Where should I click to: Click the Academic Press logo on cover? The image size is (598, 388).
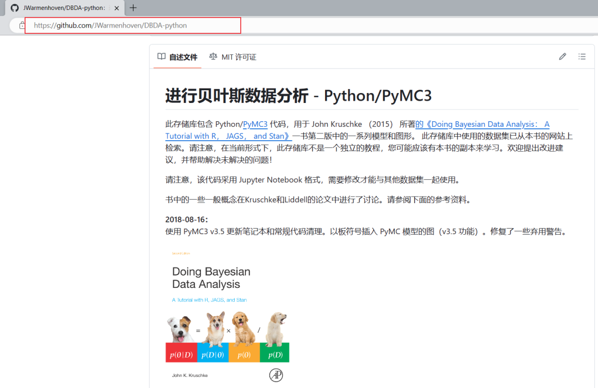coord(276,375)
